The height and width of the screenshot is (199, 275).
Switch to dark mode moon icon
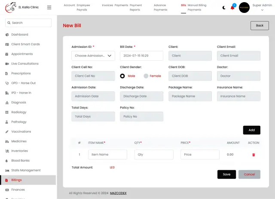pyautogui.click(x=224, y=8)
